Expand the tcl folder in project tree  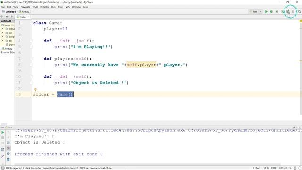click(x=2, y=41)
